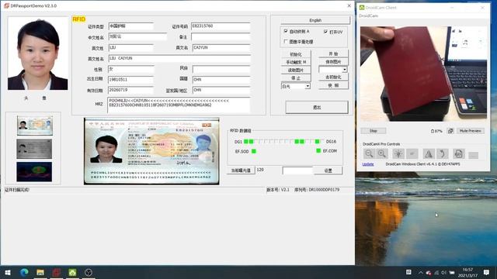
Task: Toggle the 自动识别 A checkbox
Action: 286,31
